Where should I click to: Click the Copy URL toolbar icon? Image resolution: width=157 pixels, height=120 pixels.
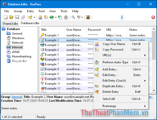[60, 17]
